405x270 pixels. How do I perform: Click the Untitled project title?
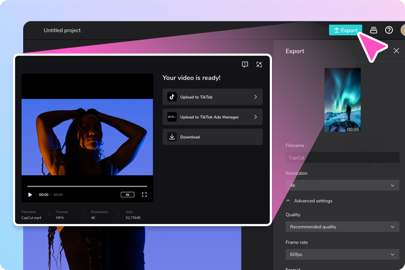point(62,30)
